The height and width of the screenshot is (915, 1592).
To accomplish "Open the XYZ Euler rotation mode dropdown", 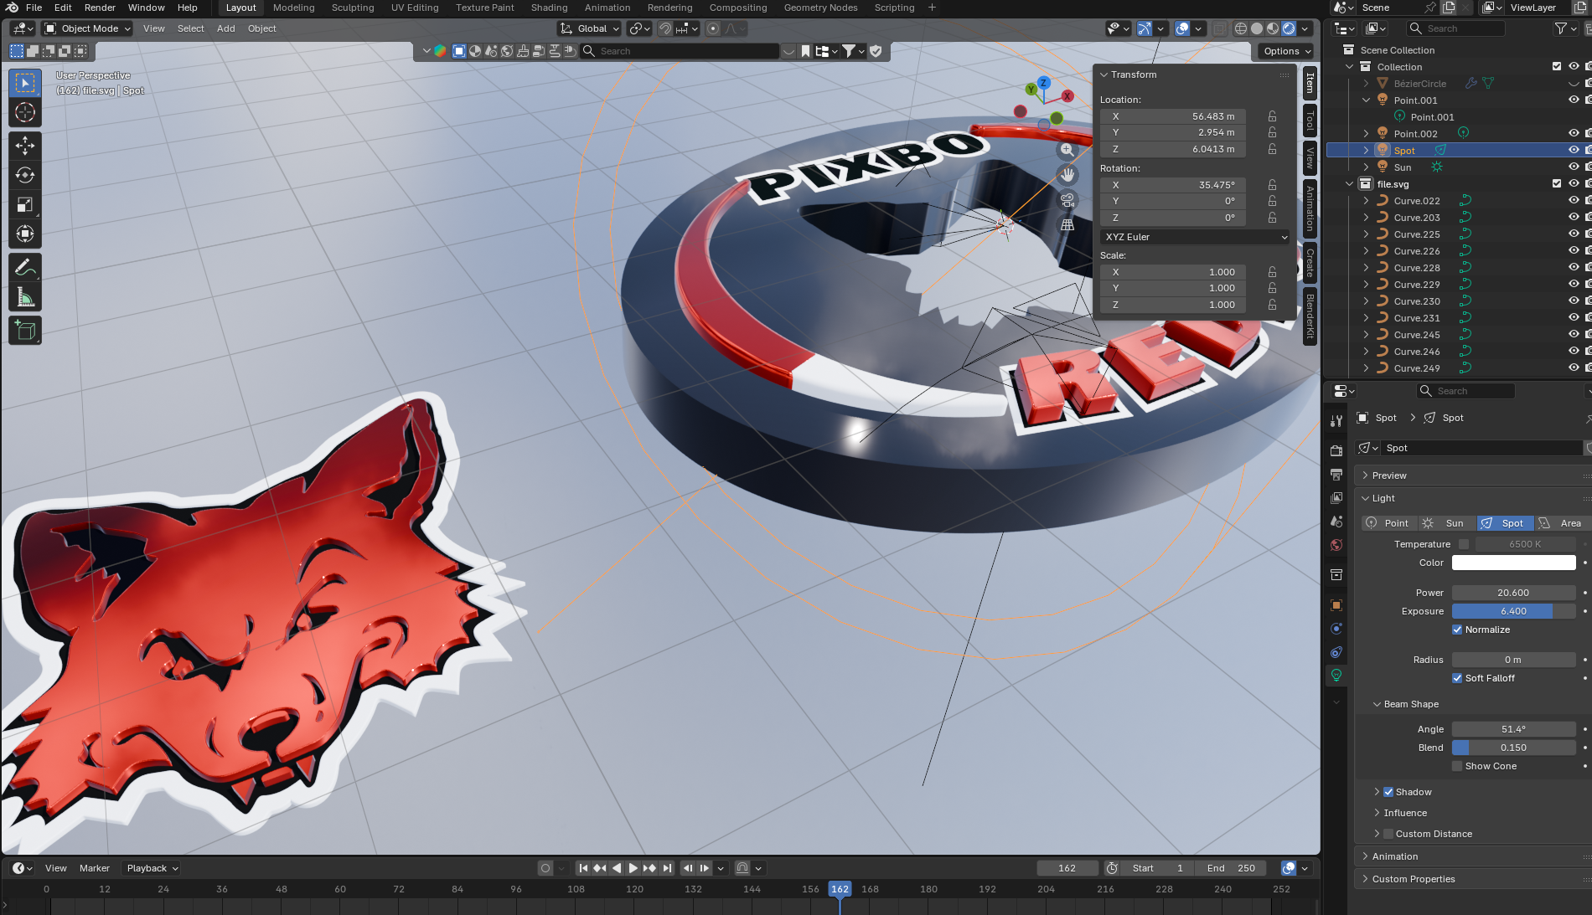I will 1195,237.
